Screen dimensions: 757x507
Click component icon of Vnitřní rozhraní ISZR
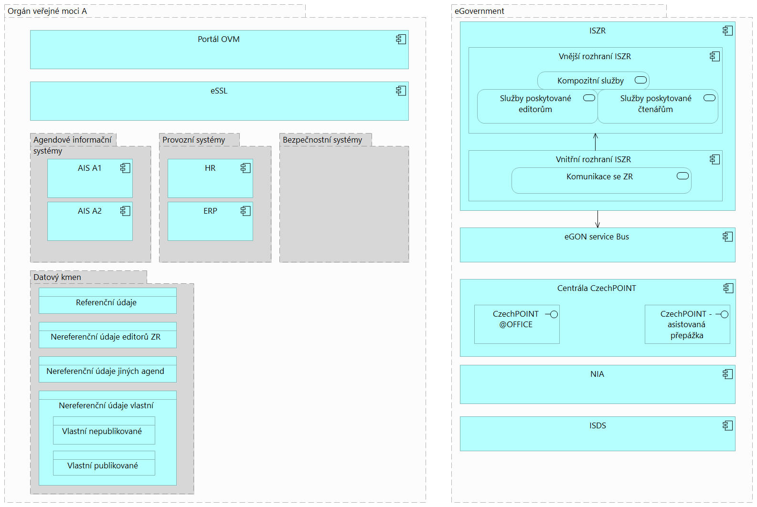click(x=715, y=159)
